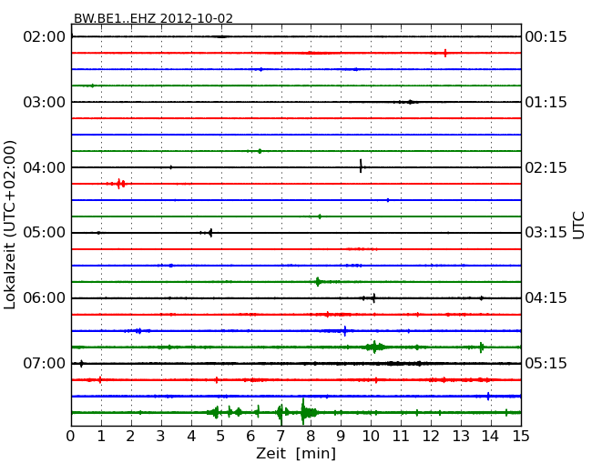This screenshot has height=473, width=592.
Task: Click red spike on first red trace
Action: (445, 53)
